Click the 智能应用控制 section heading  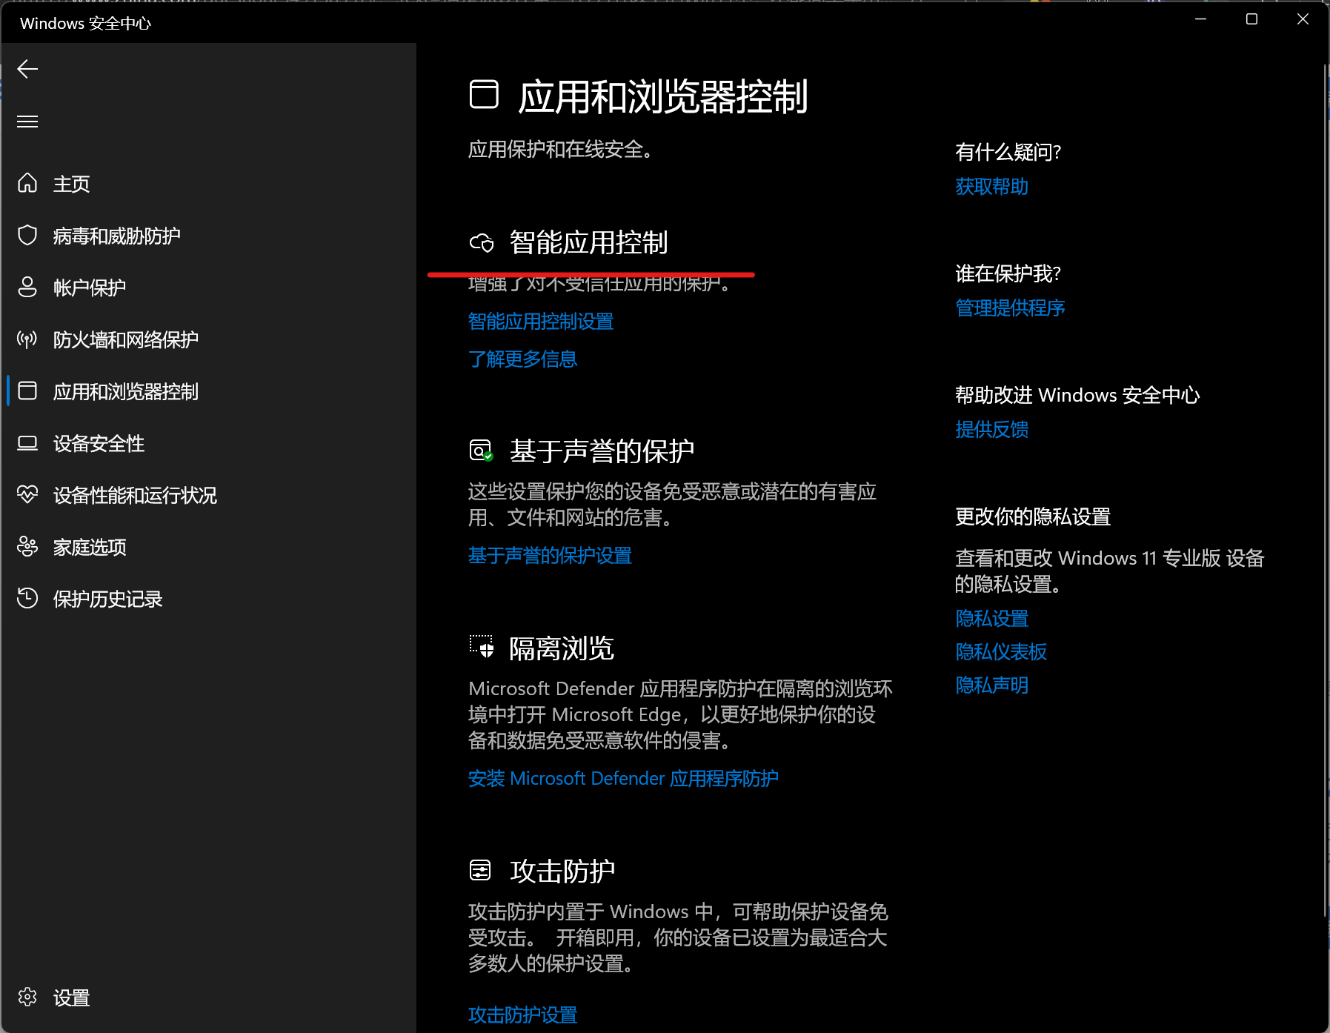589,242
